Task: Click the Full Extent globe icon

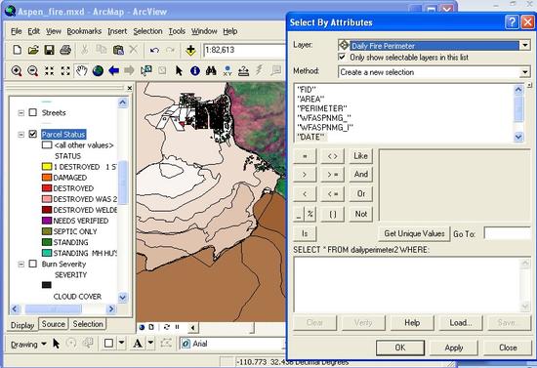Action: click(98, 71)
